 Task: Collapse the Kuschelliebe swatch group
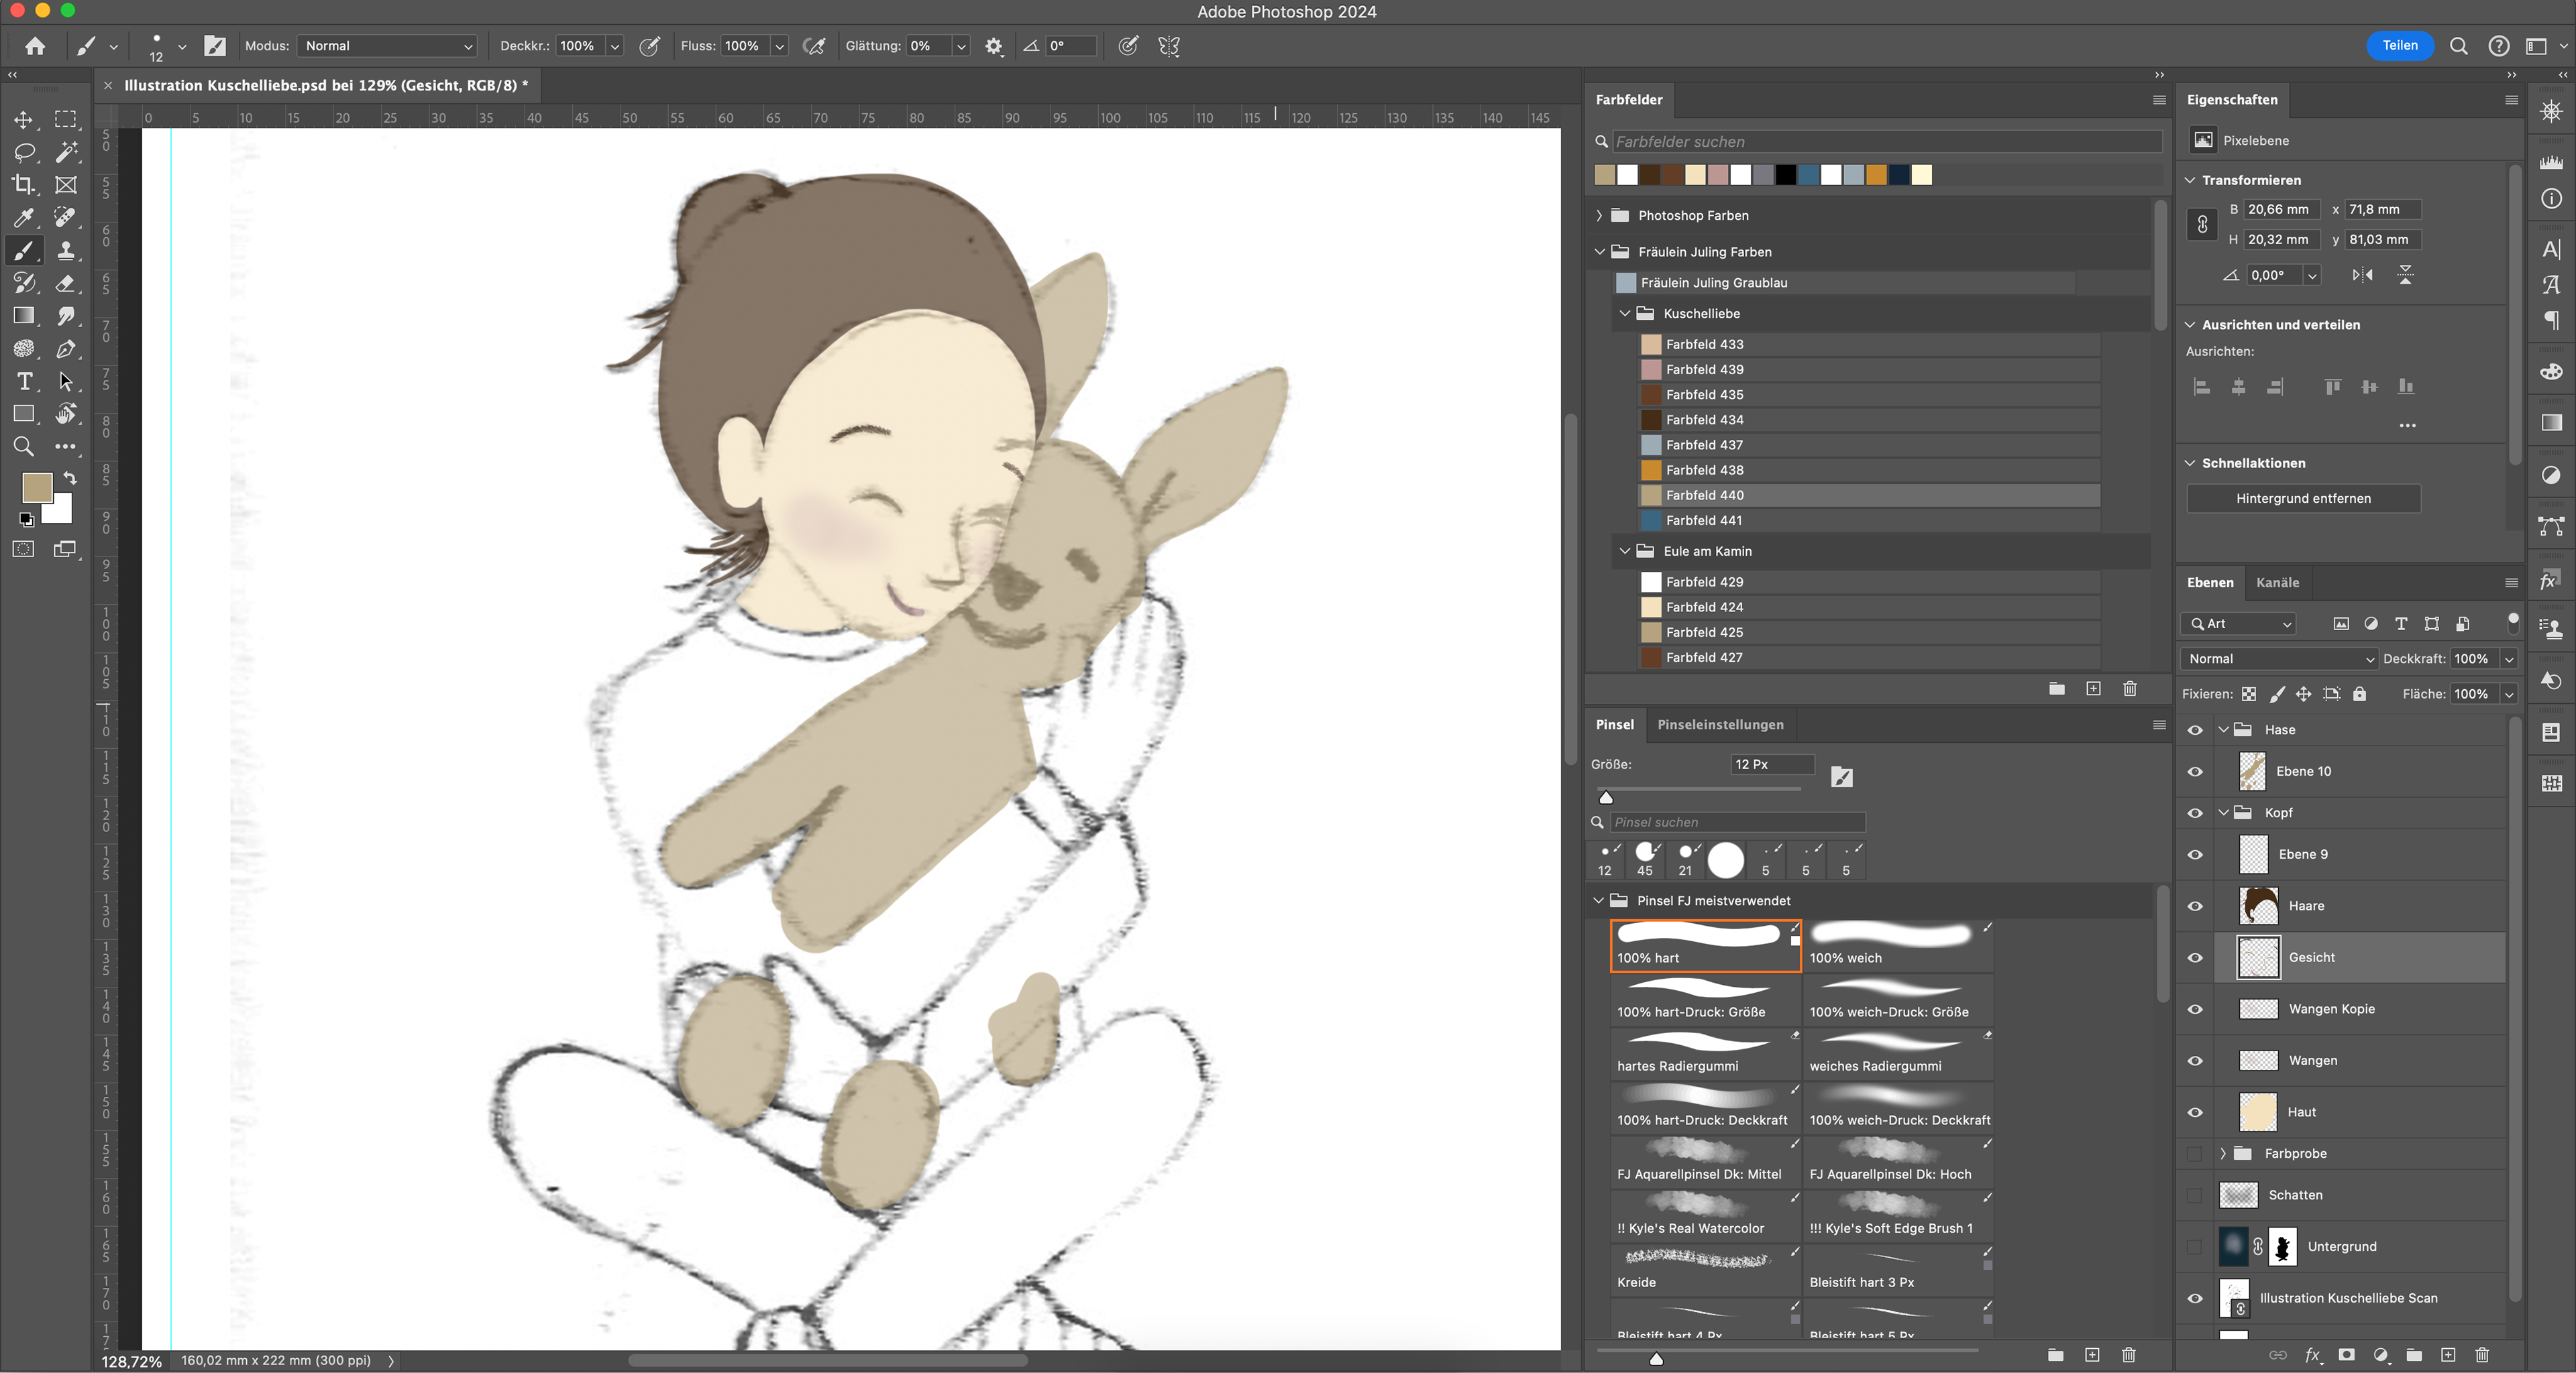click(1624, 313)
